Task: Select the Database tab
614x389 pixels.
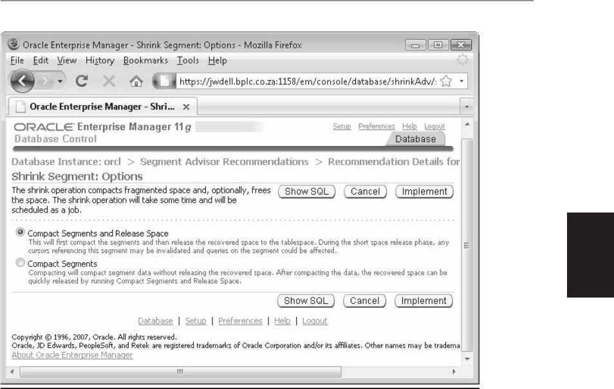Action: tap(416, 139)
